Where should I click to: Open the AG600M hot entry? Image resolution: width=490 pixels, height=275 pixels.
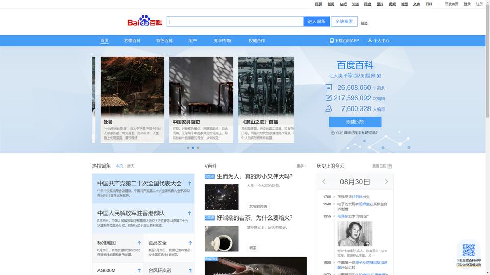click(x=106, y=270)
